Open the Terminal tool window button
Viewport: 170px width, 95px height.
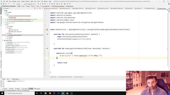click(x=37, y=89)
